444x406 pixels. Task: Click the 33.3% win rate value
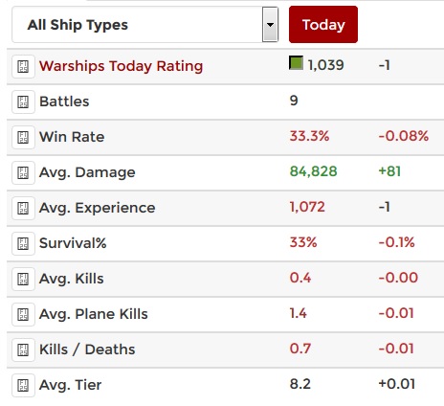point(309,136)
